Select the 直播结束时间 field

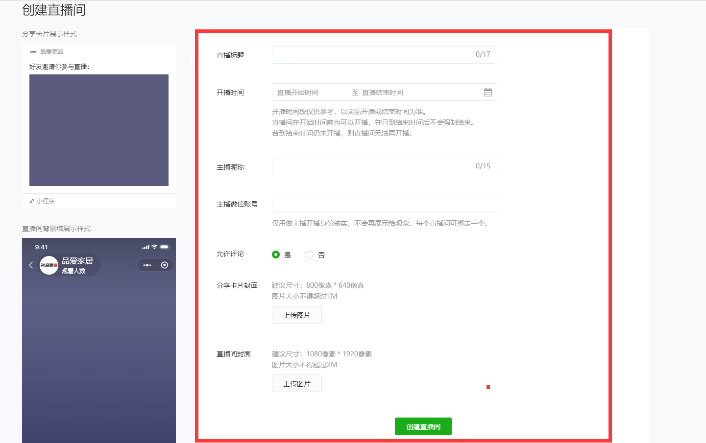coord(383,93)
